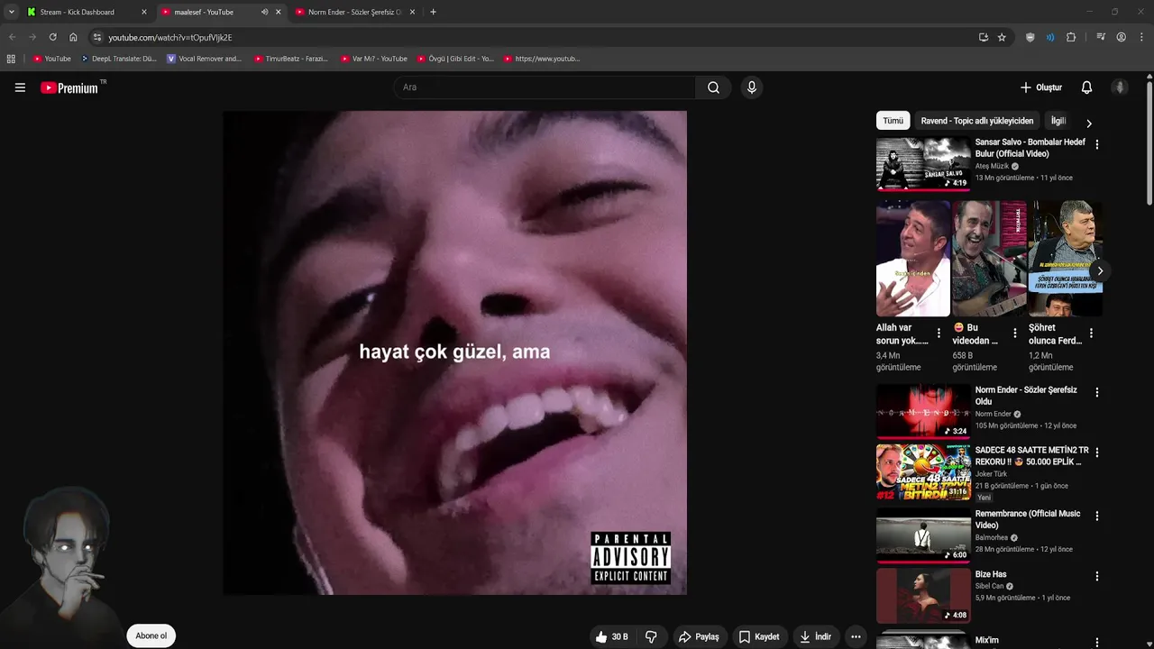
Task: Open Bize Has video title link
Action: coord(990,574)
